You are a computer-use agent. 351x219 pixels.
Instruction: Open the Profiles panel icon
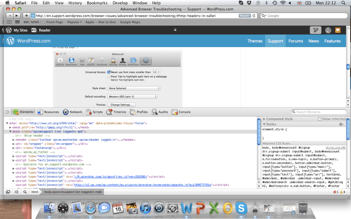click(133, 112)
